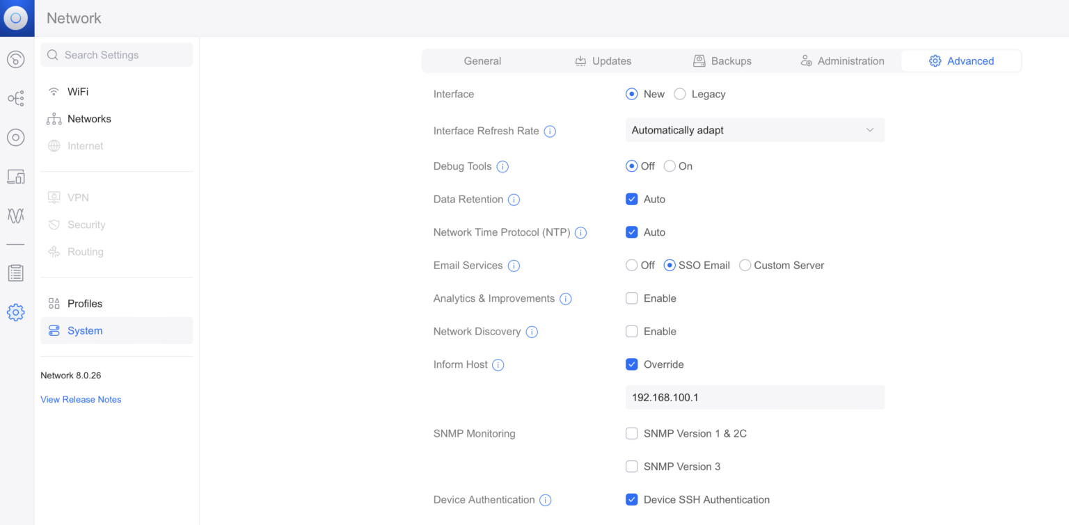The image size is (1069, 525).
Task: Open the Dashboard from the sidebar
Action: click(15, 59)
